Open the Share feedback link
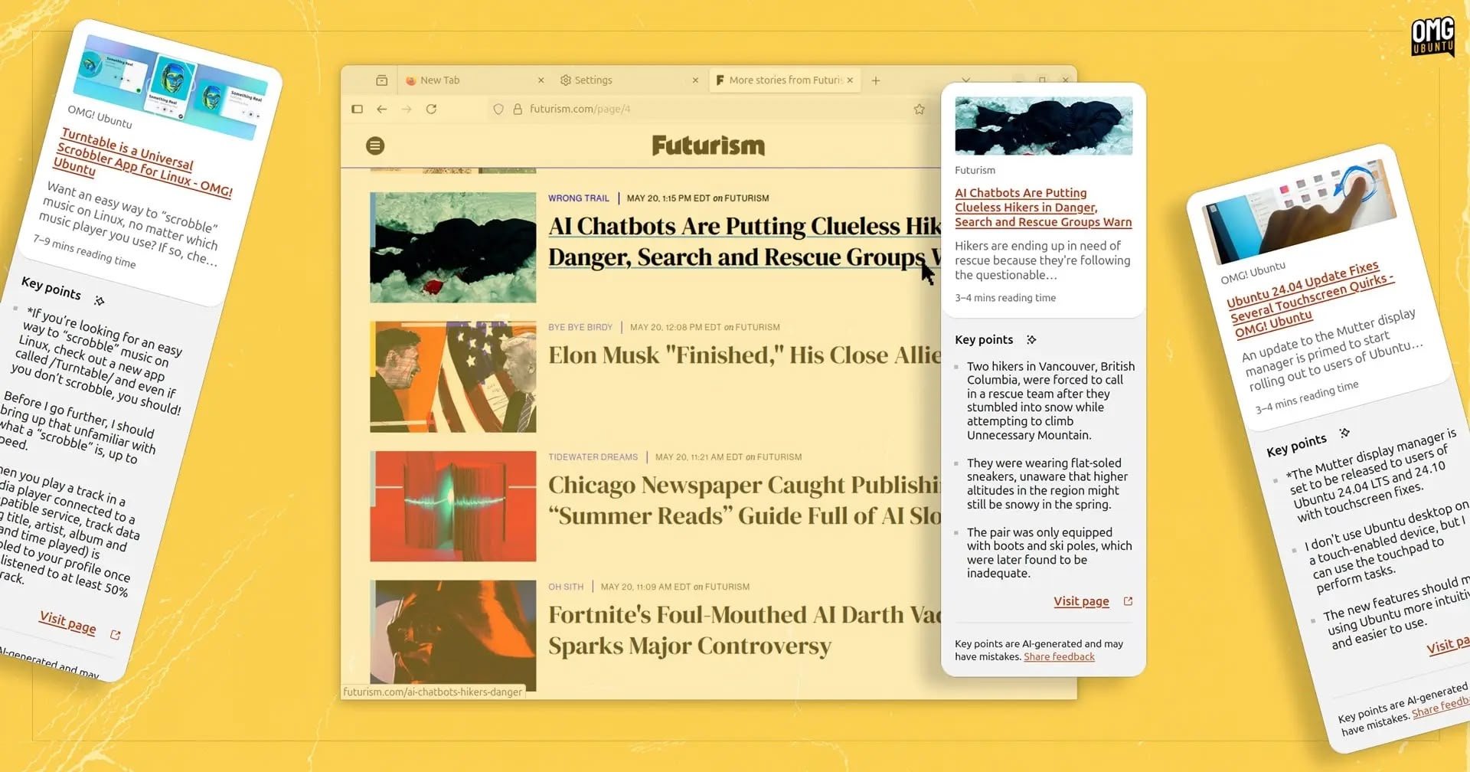The image size is (1470, 772). 1059,656
